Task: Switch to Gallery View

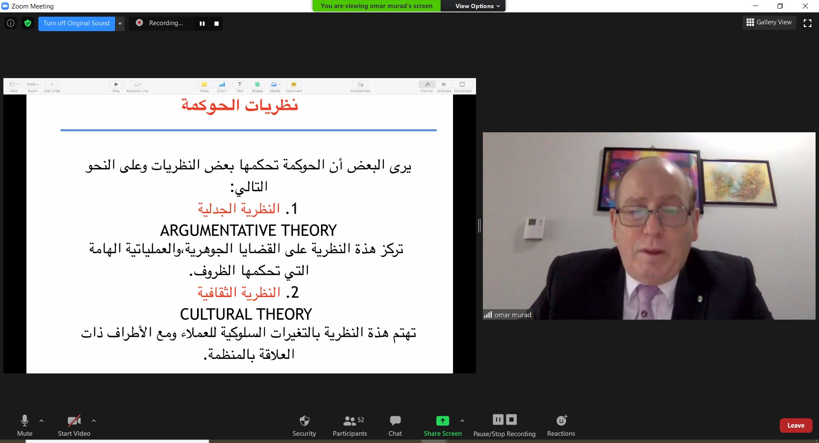Action: 769,22
